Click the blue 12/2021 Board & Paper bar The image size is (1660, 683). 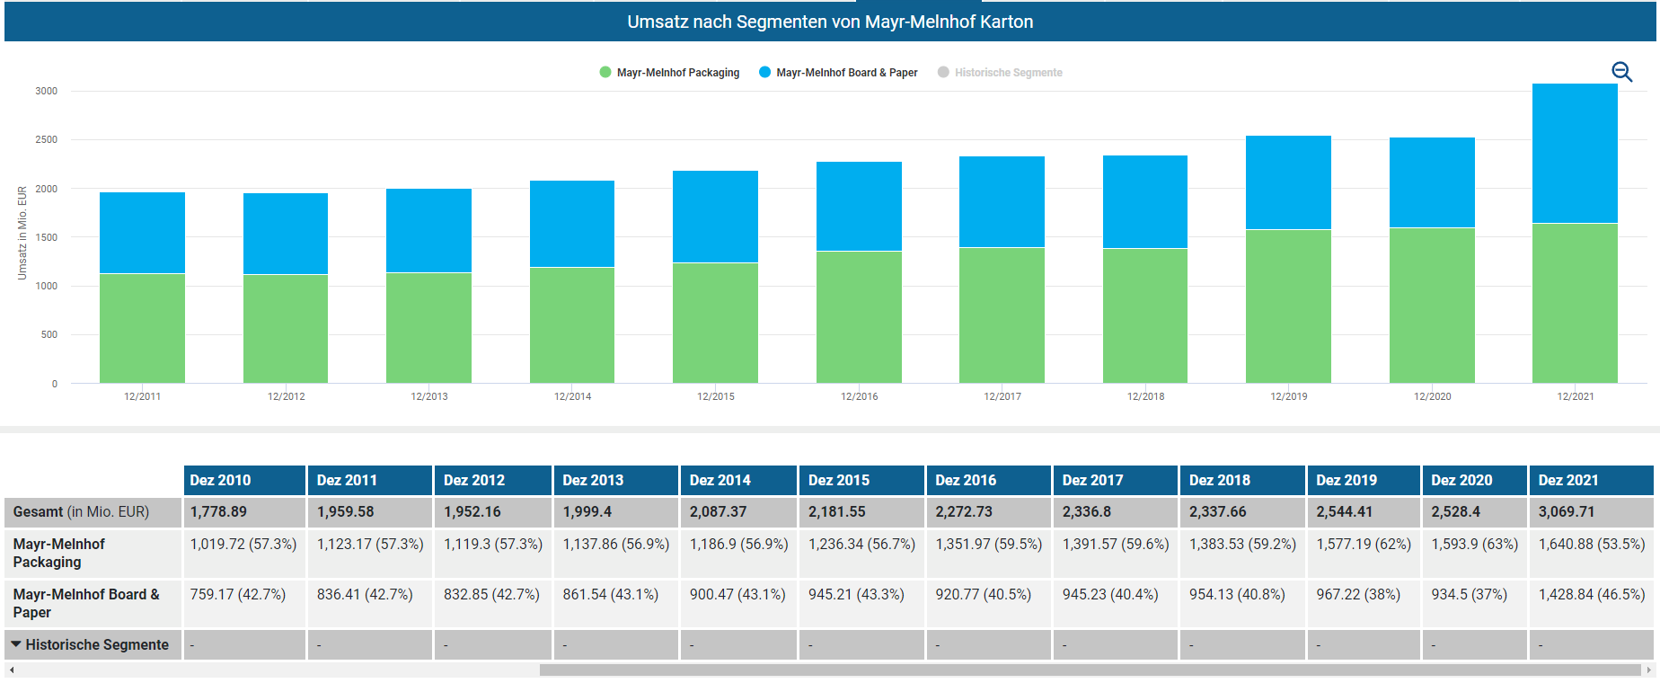point(1575,153)
